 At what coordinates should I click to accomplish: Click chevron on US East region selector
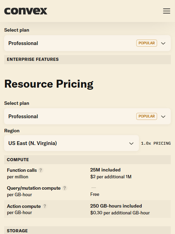[x=131, y=143]
